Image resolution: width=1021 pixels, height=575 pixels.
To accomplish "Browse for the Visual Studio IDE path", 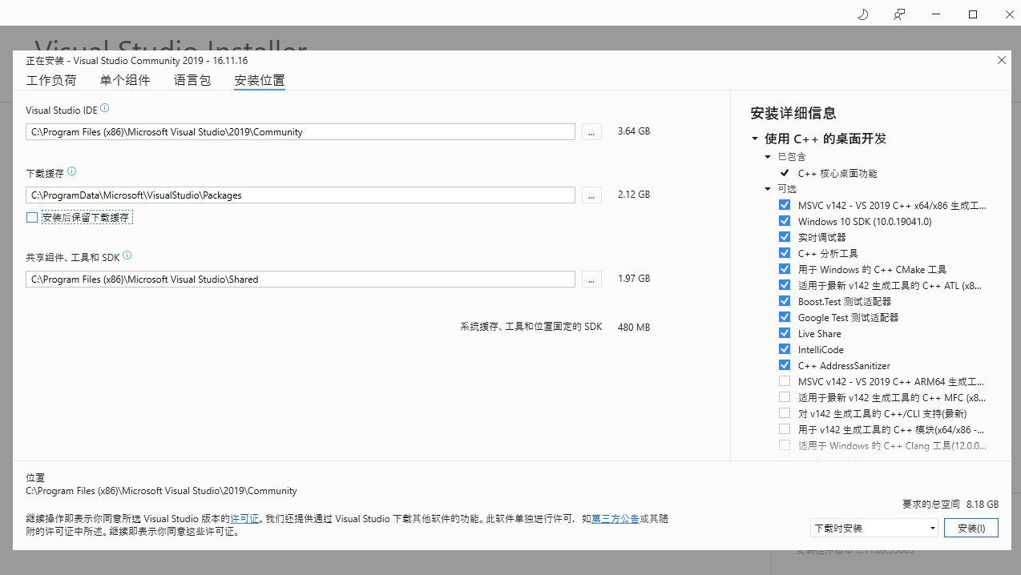I will point(591,131).
